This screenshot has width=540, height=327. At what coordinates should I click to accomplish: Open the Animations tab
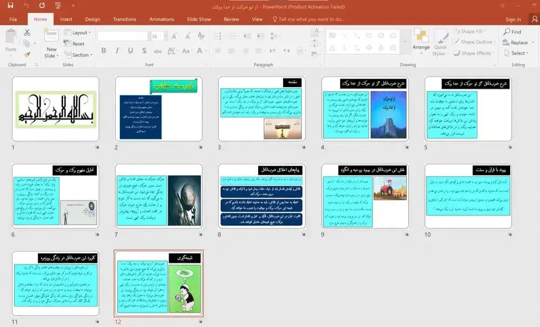[x=161, y=19]
